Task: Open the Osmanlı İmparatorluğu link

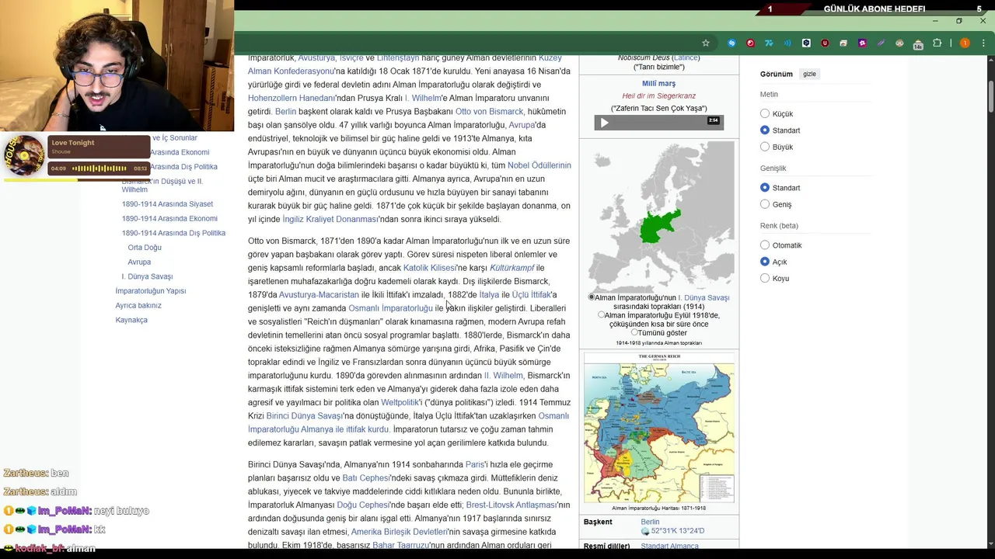Action: click(390, 308)
